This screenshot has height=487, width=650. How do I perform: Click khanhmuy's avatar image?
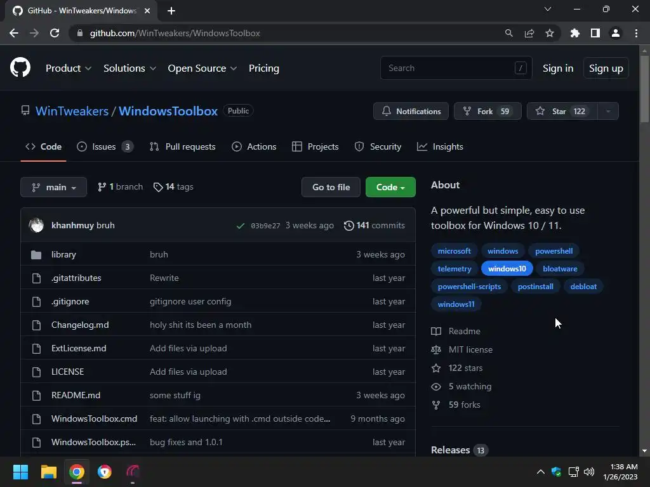[x=36, y=225]
